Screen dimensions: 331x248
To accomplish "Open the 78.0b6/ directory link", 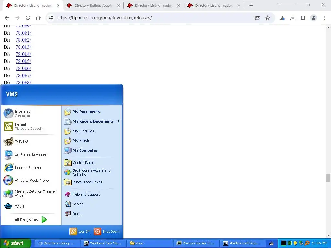I will click(23, 68).
